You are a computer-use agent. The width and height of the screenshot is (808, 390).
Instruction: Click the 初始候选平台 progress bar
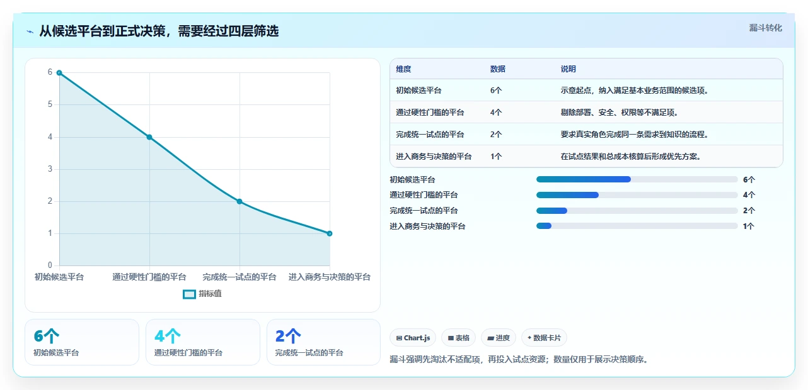(637, 179)
